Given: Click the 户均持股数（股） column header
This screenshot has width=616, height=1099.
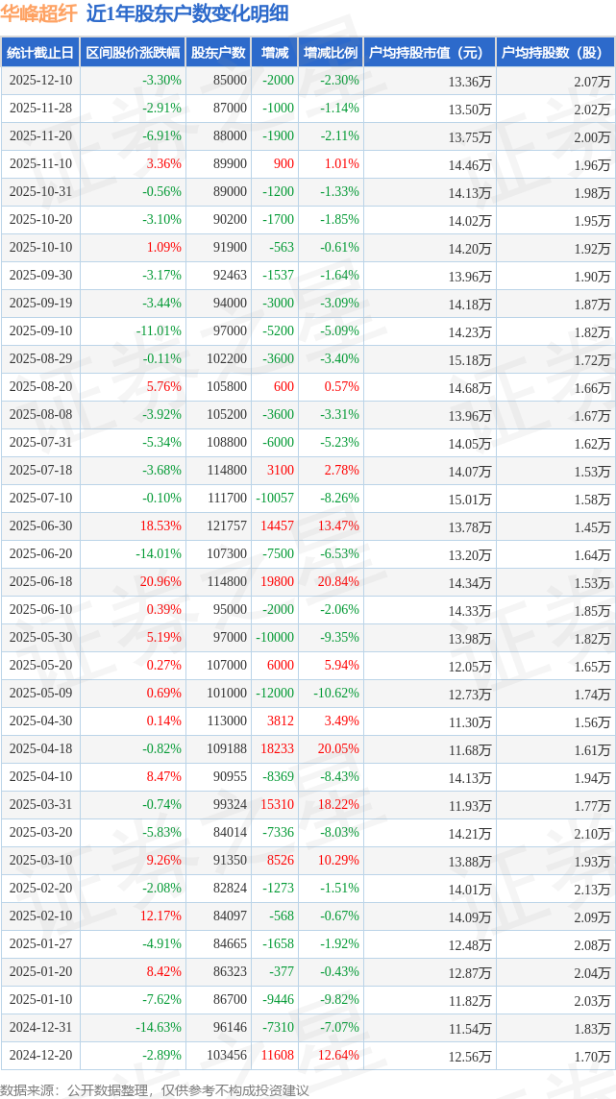Looking at the screenshot, I should [556, 53].
